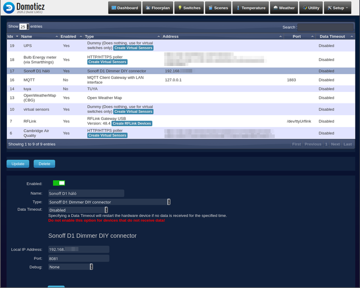Open the Temperature page
This screenshot has height=288, width=360.
tap(251, 8)
